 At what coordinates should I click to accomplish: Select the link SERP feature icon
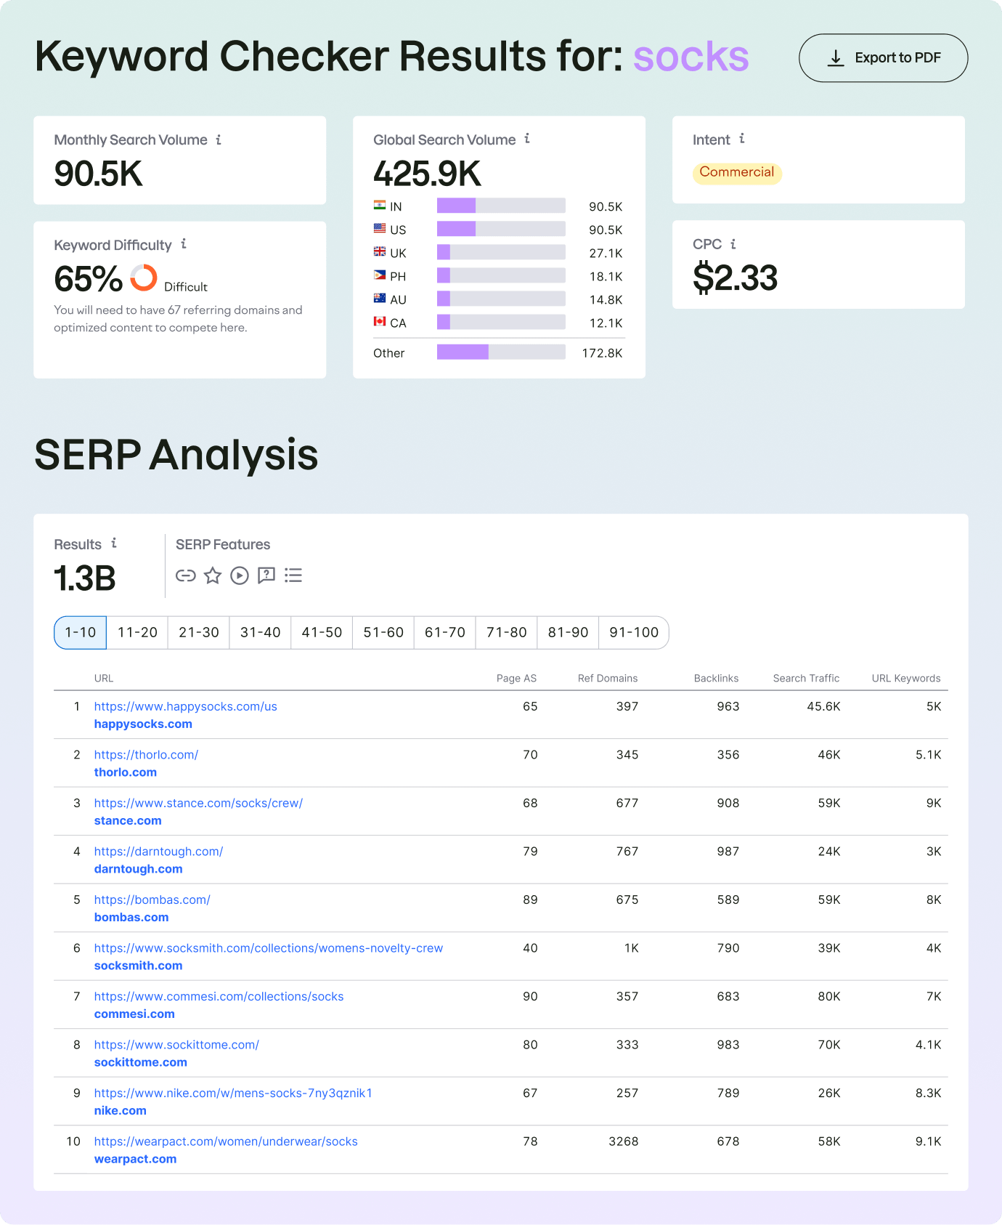click(186, 575)
